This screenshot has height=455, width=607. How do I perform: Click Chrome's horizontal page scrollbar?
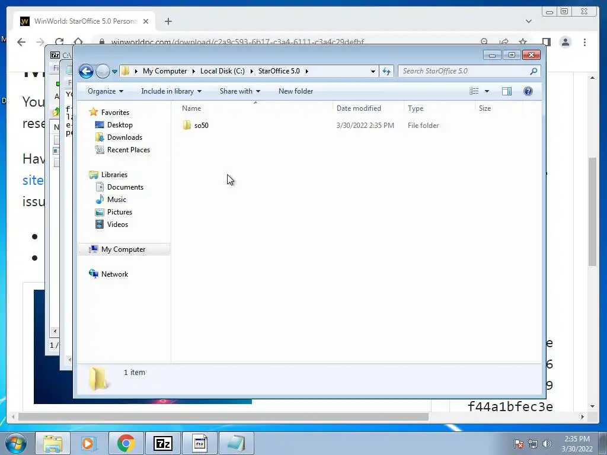tap(223, 416)
